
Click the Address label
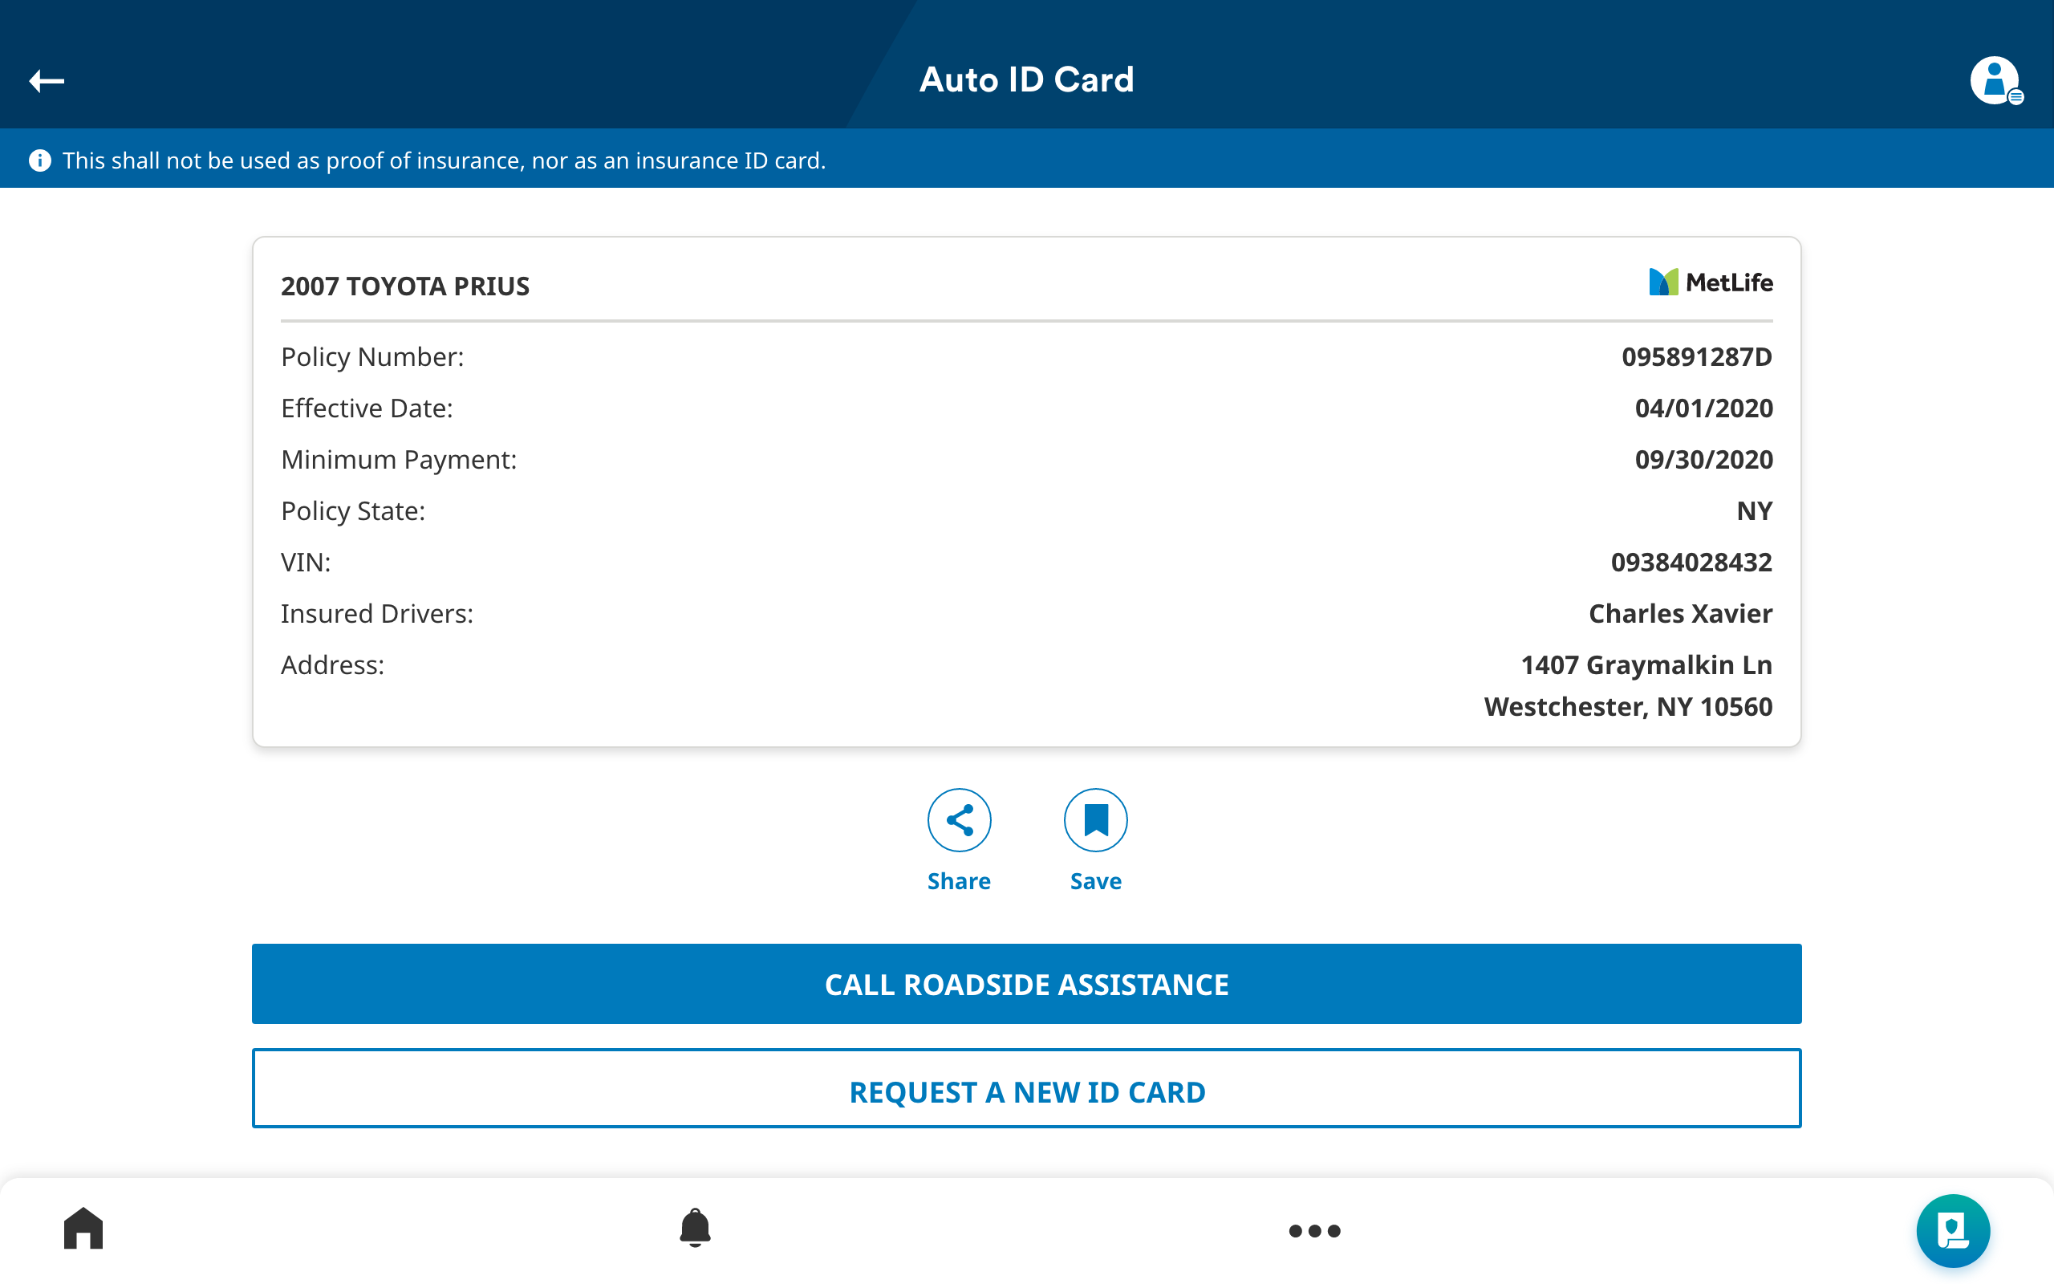(333, 665)
